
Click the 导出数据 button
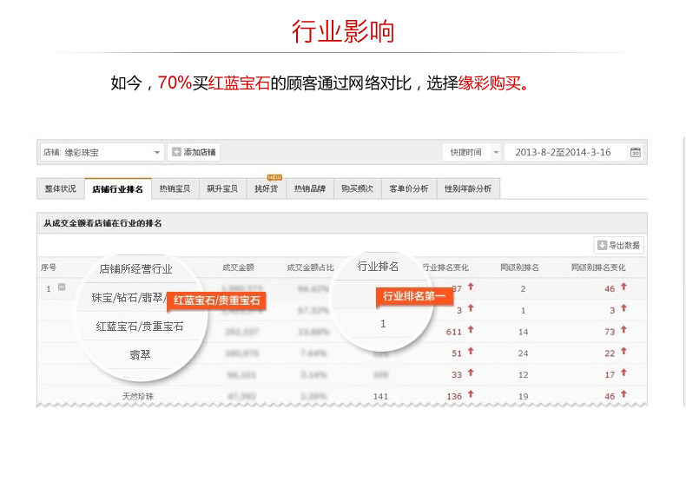618,245
